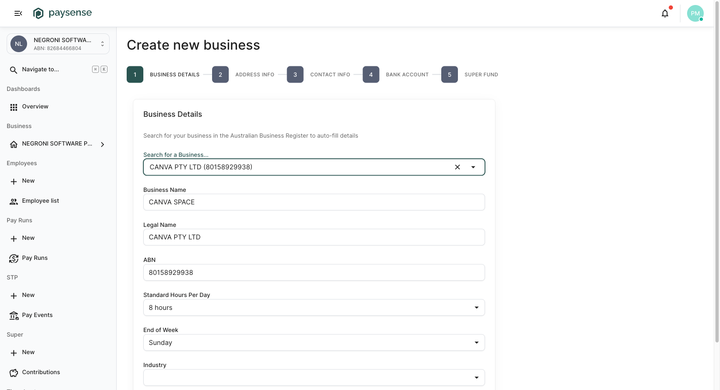
Task: Open the business switcher arrows
Action: [102, 44]
